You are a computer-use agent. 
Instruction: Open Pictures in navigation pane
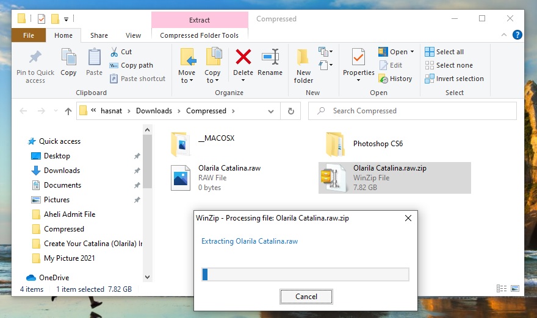57,200
